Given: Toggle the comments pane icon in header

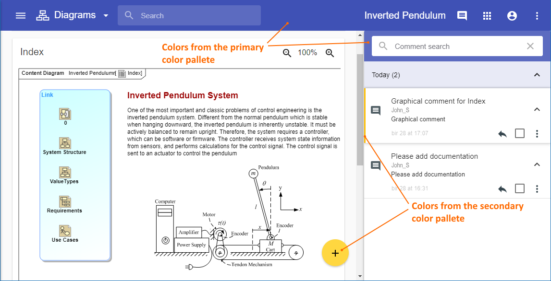Looking at the screenshot, I should click(462, 15).
